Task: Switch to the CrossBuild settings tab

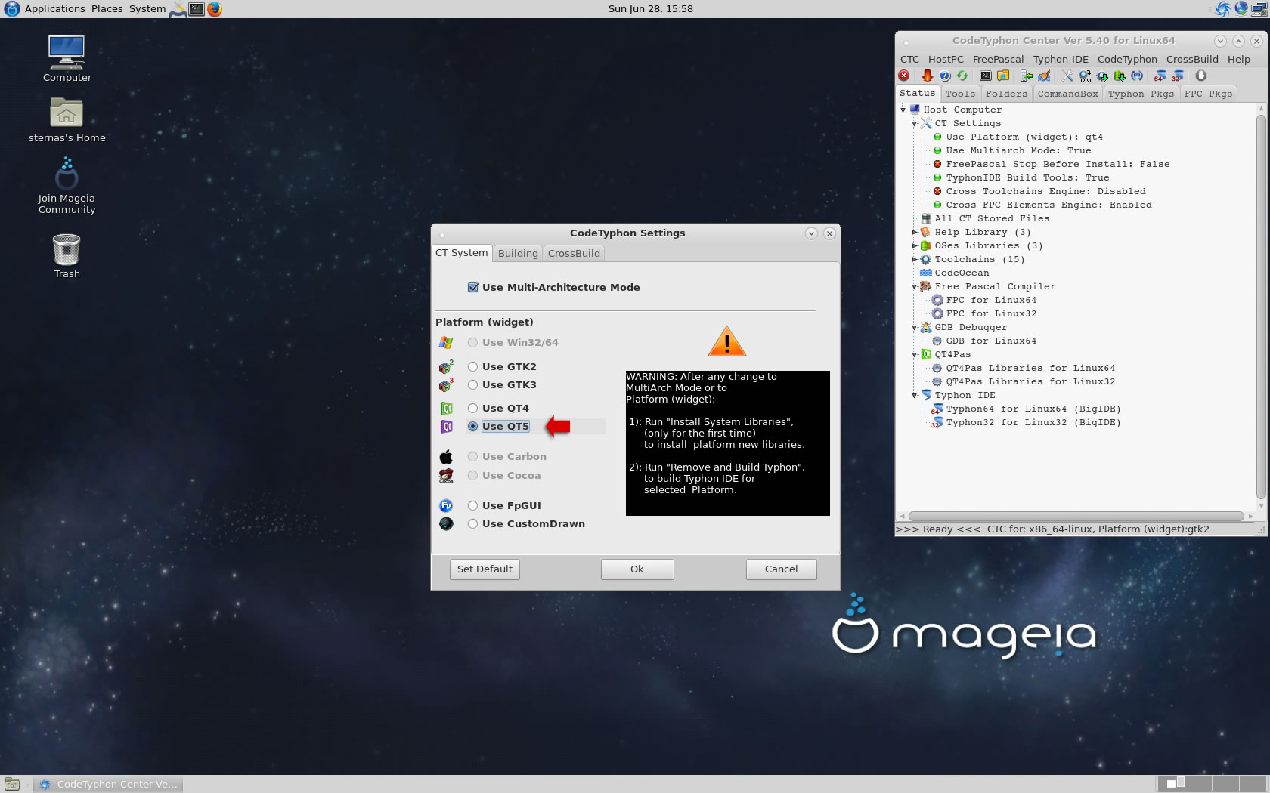Action: (574, 253)
